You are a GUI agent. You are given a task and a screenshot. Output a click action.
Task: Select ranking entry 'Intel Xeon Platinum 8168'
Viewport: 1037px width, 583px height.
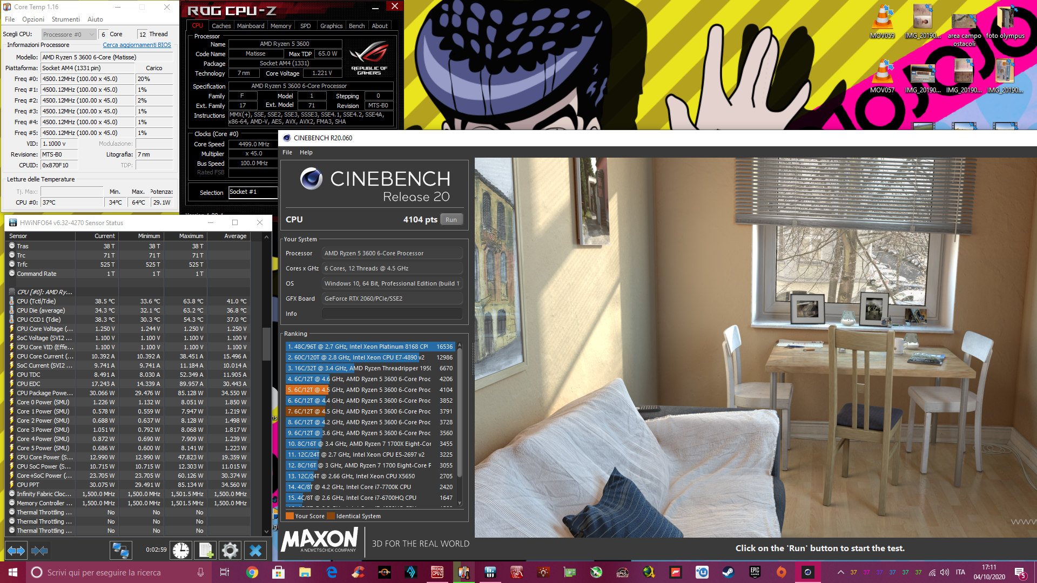371,347
